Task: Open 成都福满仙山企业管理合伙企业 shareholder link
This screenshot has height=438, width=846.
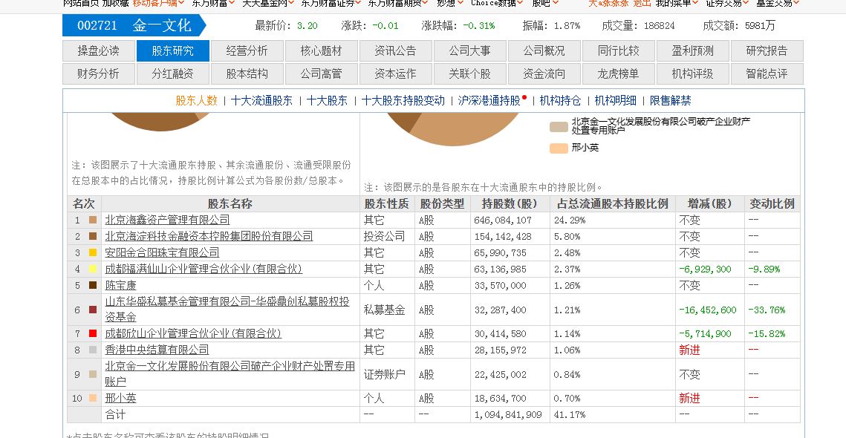Action: coord(204,269)
